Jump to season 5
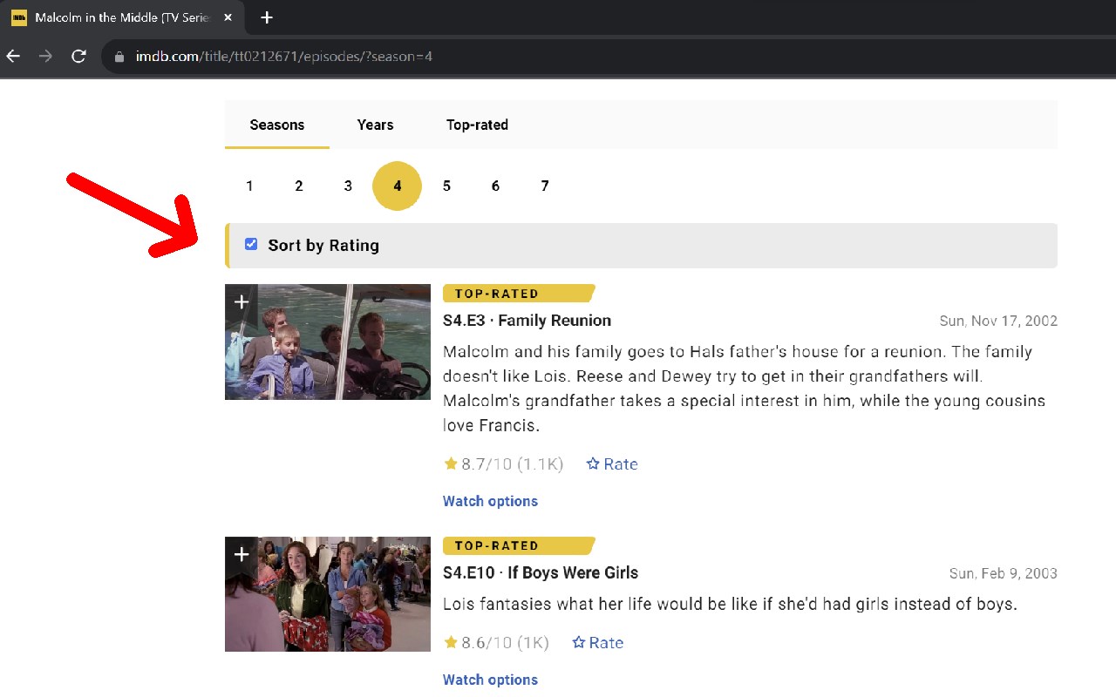1116x697 pixels. tap(446, 186)
